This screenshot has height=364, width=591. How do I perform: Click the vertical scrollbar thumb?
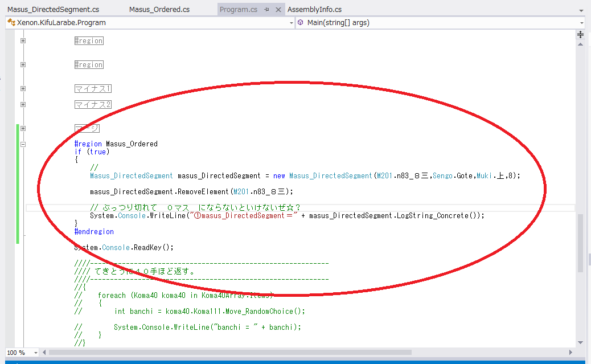(x=580, y=243)
